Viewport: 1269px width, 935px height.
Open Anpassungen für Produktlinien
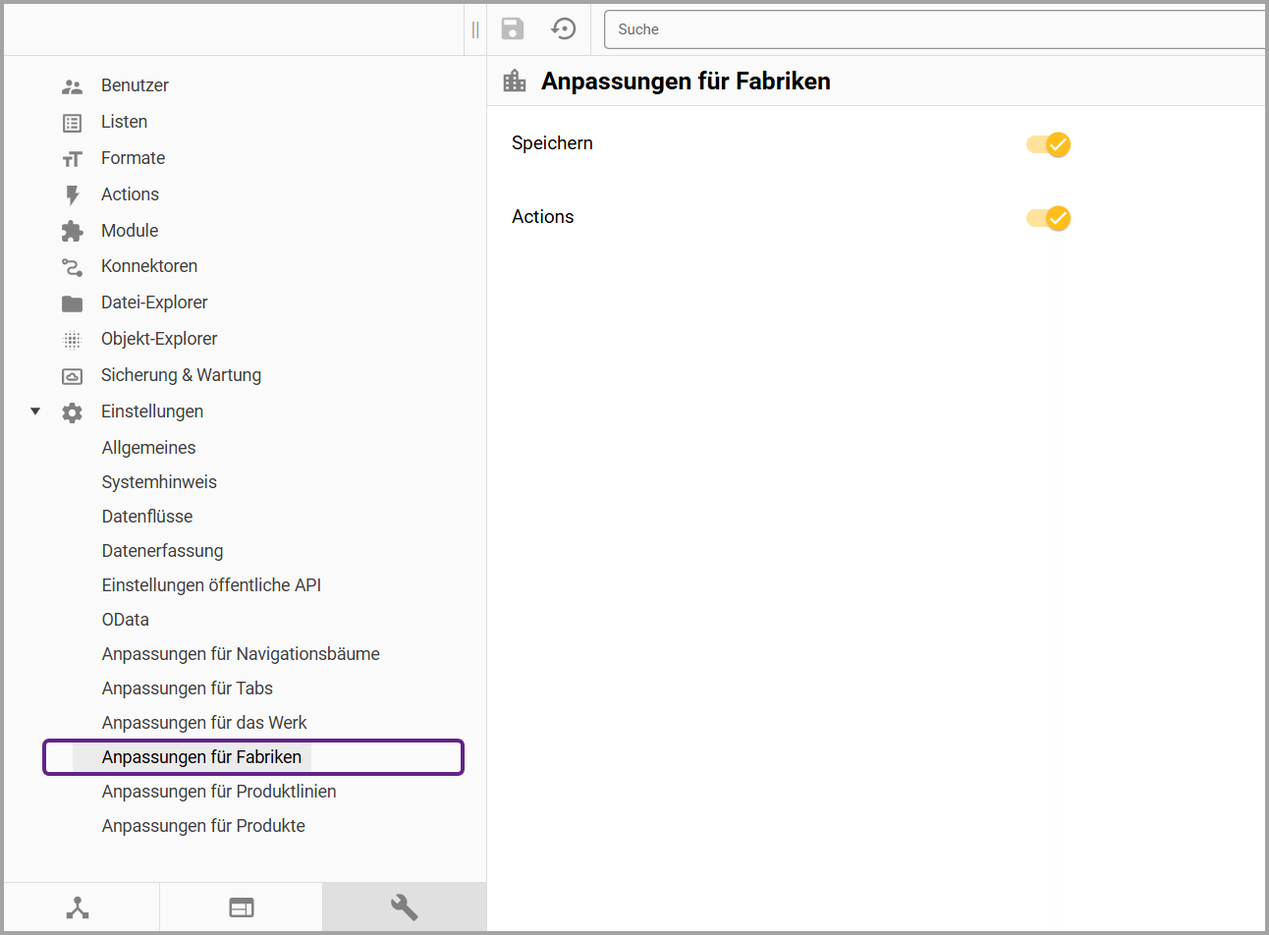click(x=219, y=792)
